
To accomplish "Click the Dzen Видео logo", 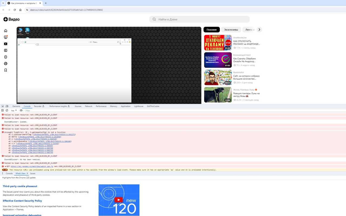I will (11, 19).
